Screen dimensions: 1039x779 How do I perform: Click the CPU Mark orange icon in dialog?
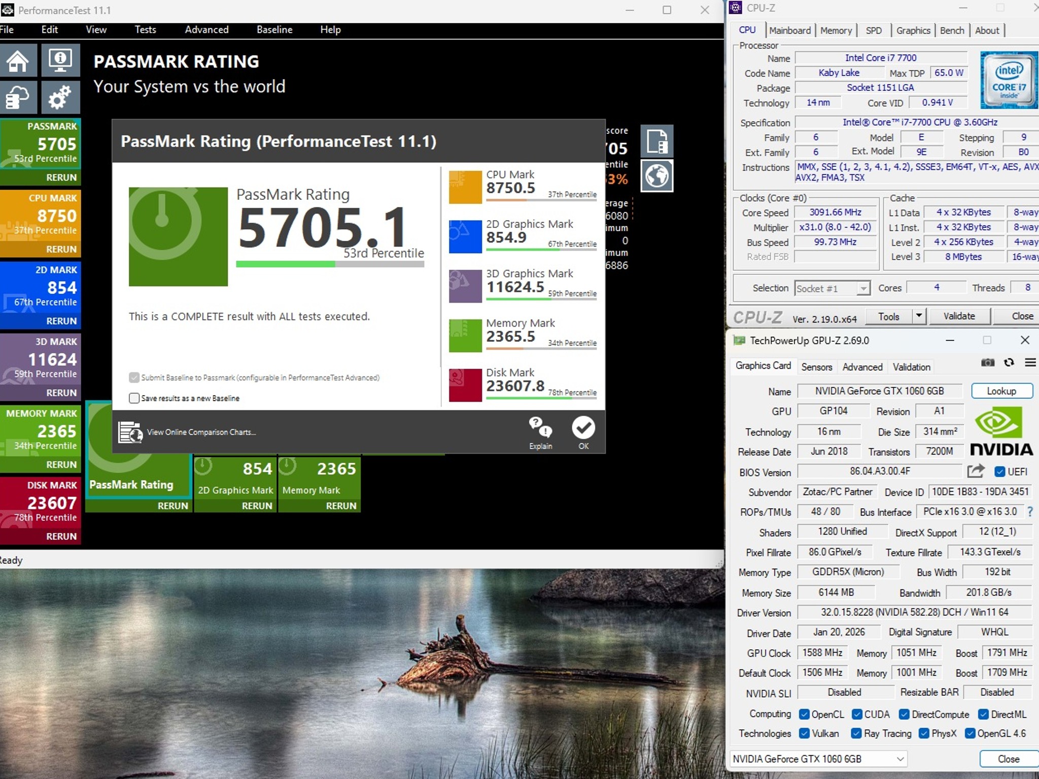(x=465, y=187)
